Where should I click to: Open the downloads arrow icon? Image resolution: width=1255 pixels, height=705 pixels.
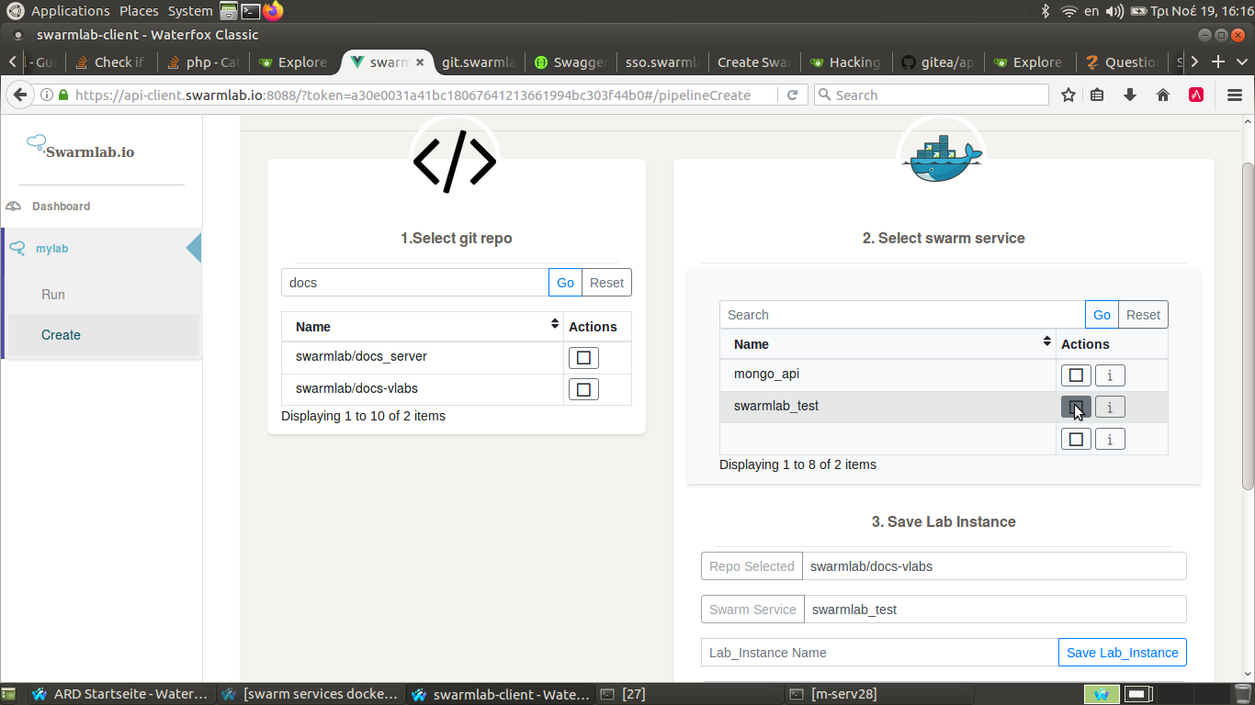pyautogui.click(x=1130, y=95)
